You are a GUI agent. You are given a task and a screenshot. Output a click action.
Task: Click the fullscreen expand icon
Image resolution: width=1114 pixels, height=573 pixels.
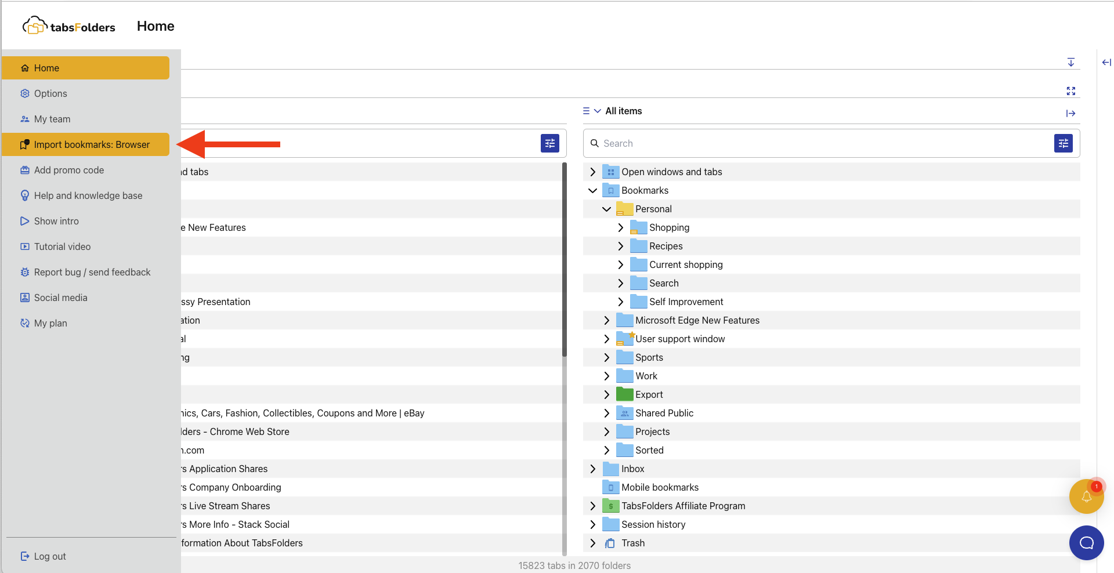1071,91
